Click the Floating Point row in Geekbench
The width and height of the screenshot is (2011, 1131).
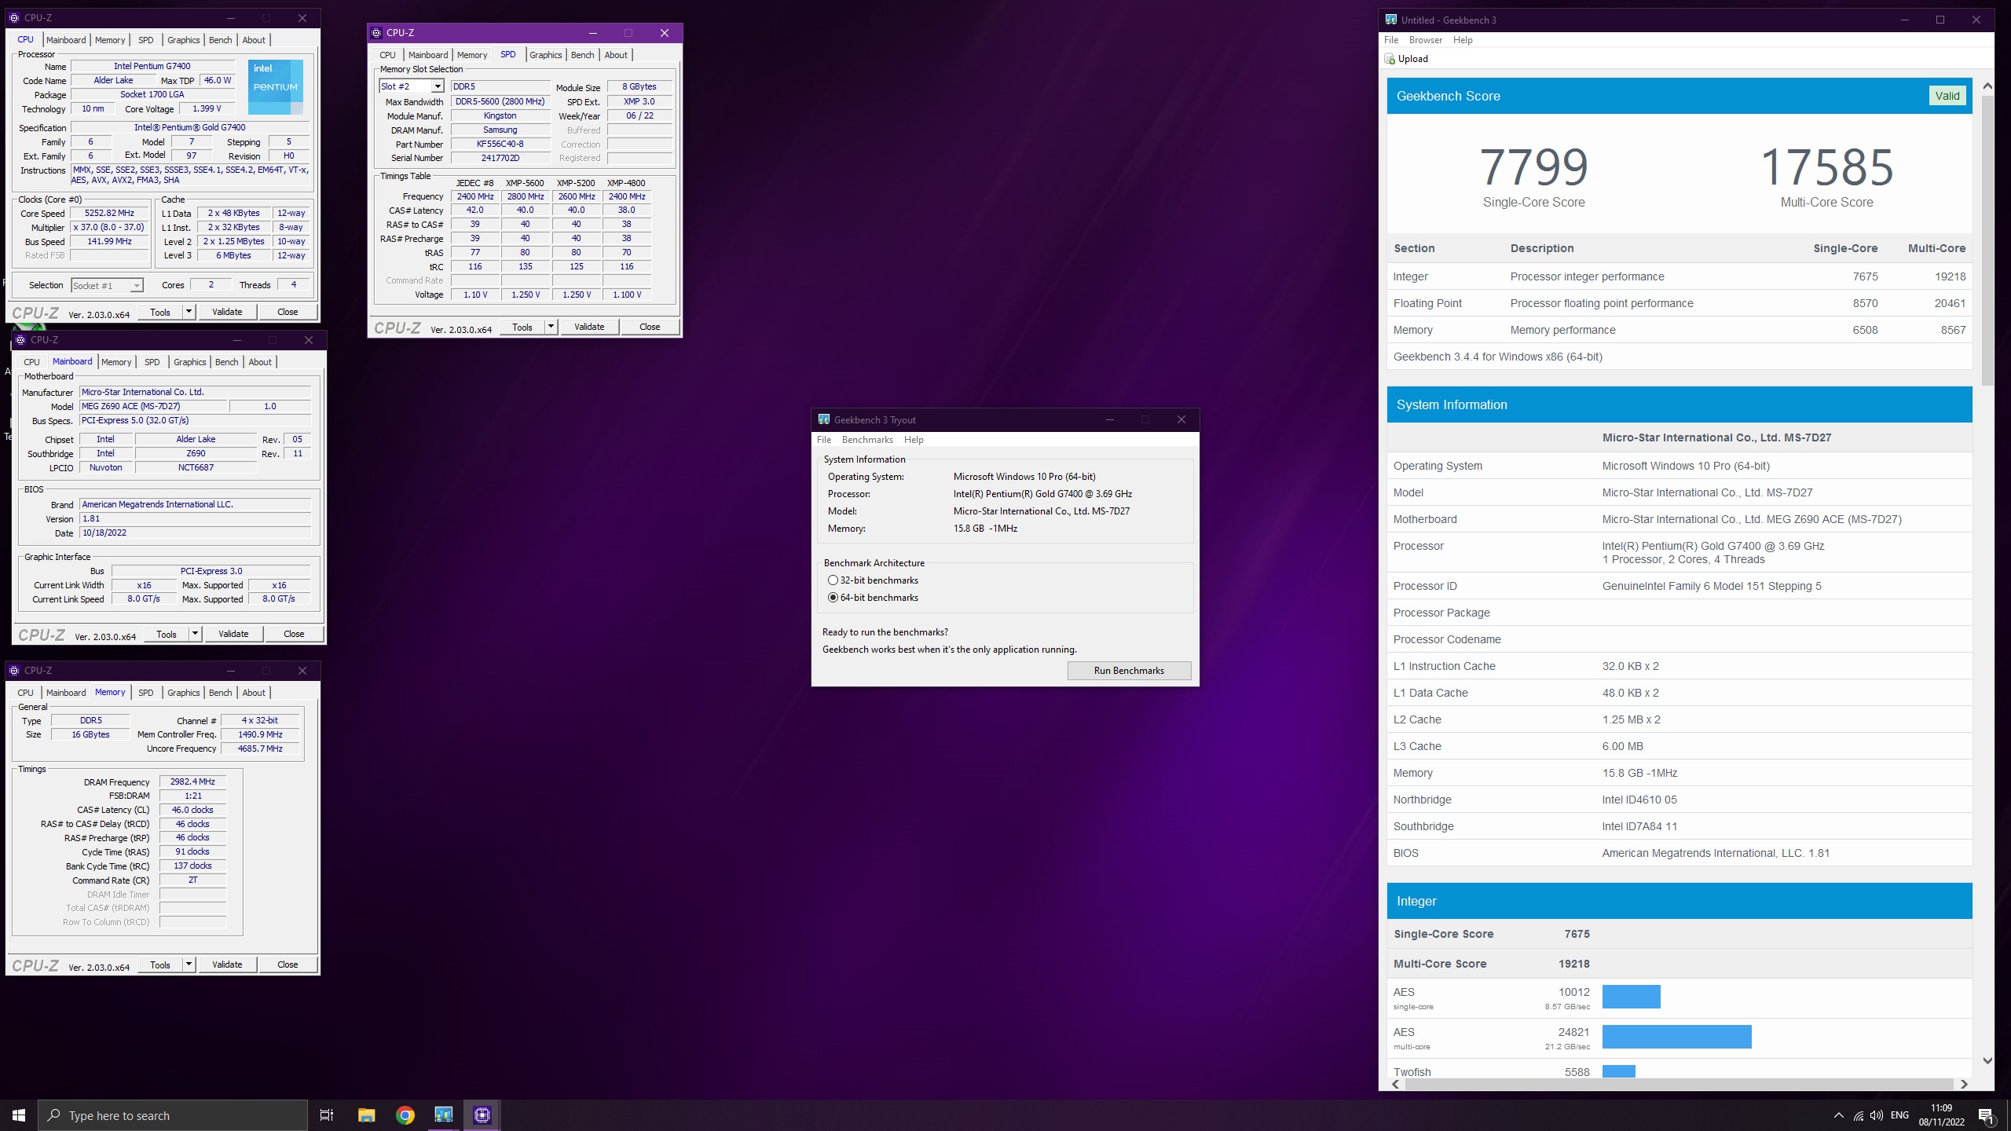tap(1679, 303)
